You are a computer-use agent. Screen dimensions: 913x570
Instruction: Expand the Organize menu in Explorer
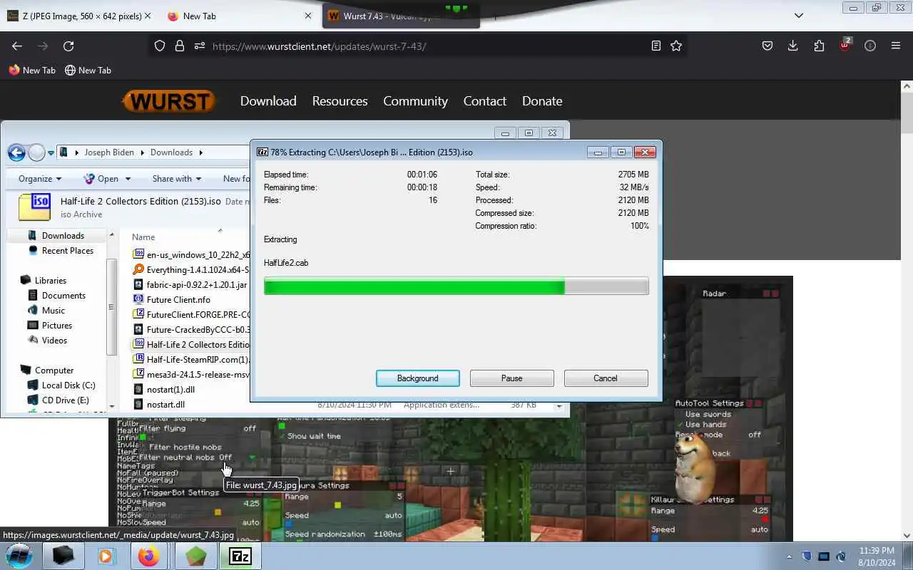[40, 179]
